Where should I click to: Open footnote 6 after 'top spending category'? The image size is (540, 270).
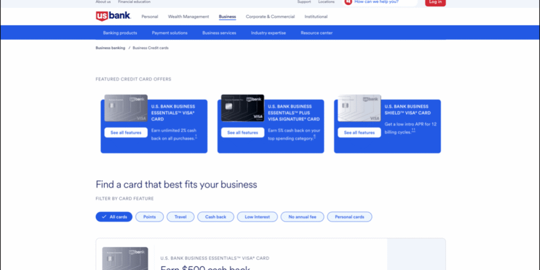click(315, 137)
